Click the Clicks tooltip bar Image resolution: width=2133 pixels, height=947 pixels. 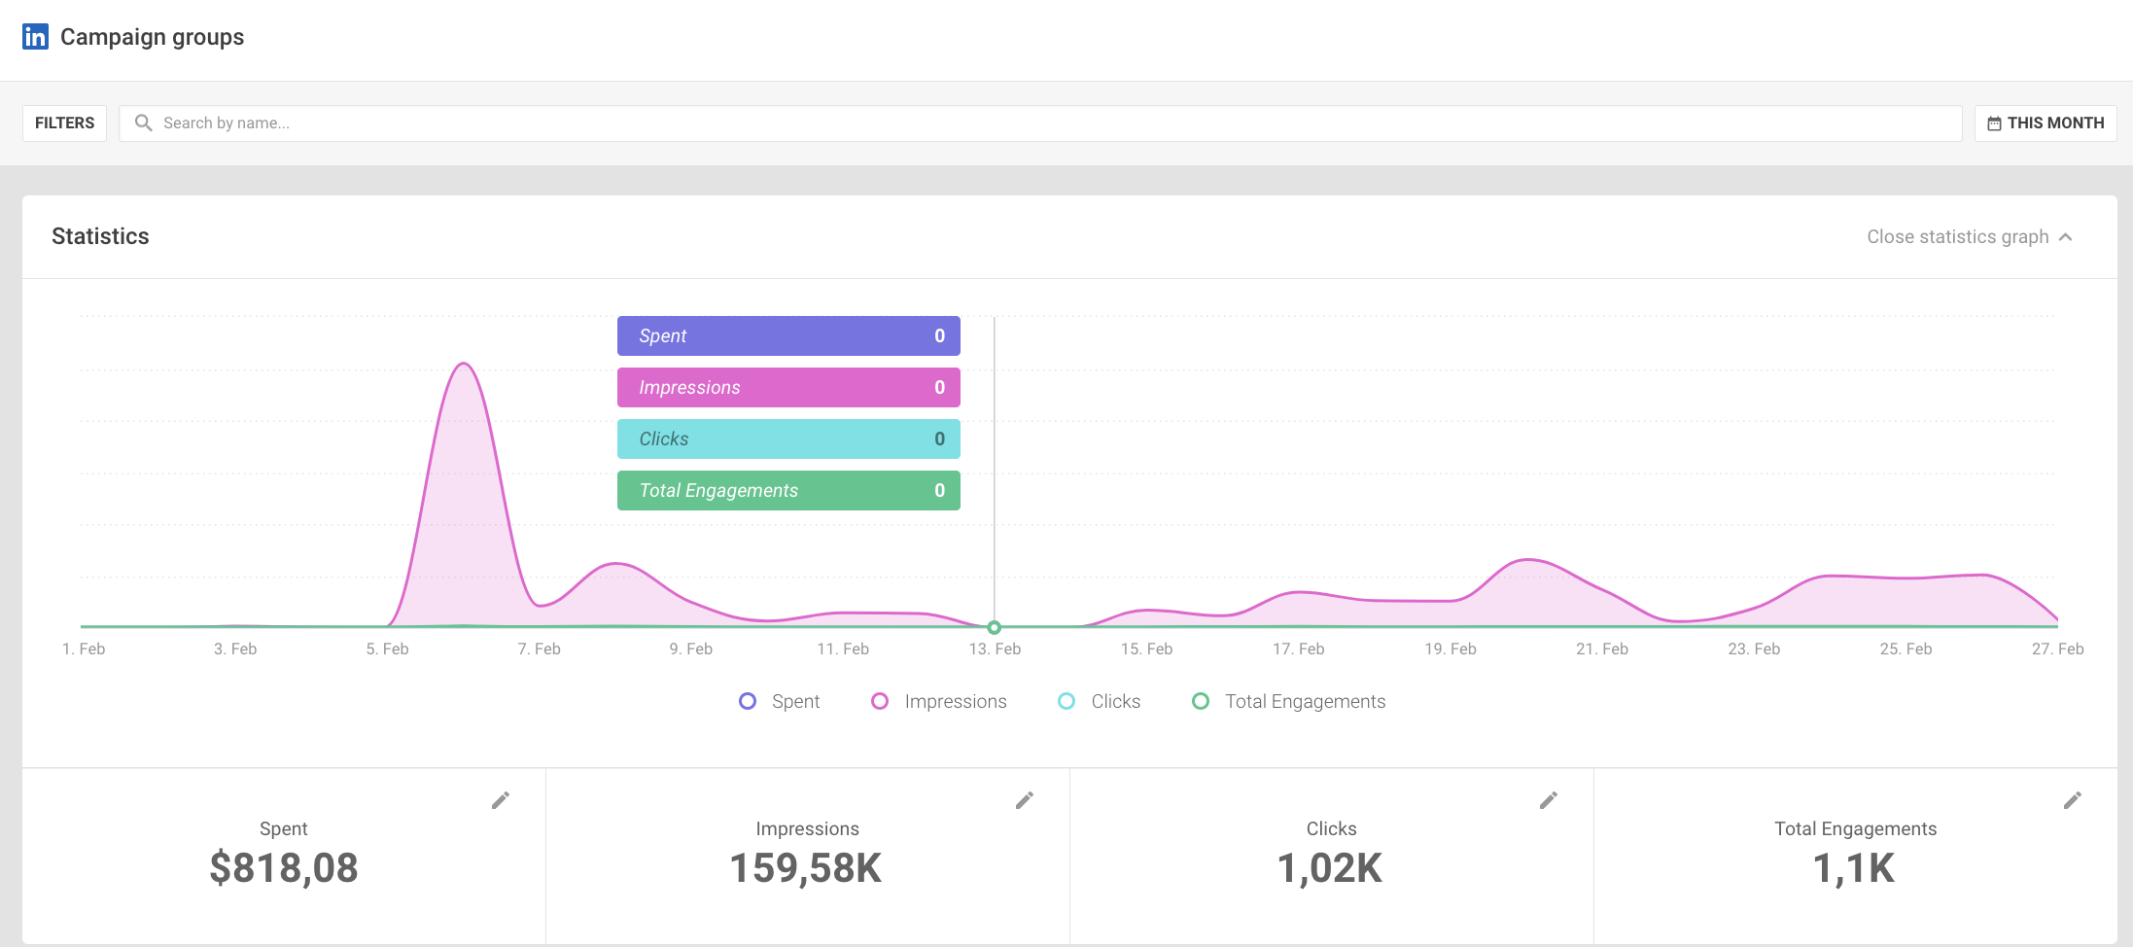point(788,438)
